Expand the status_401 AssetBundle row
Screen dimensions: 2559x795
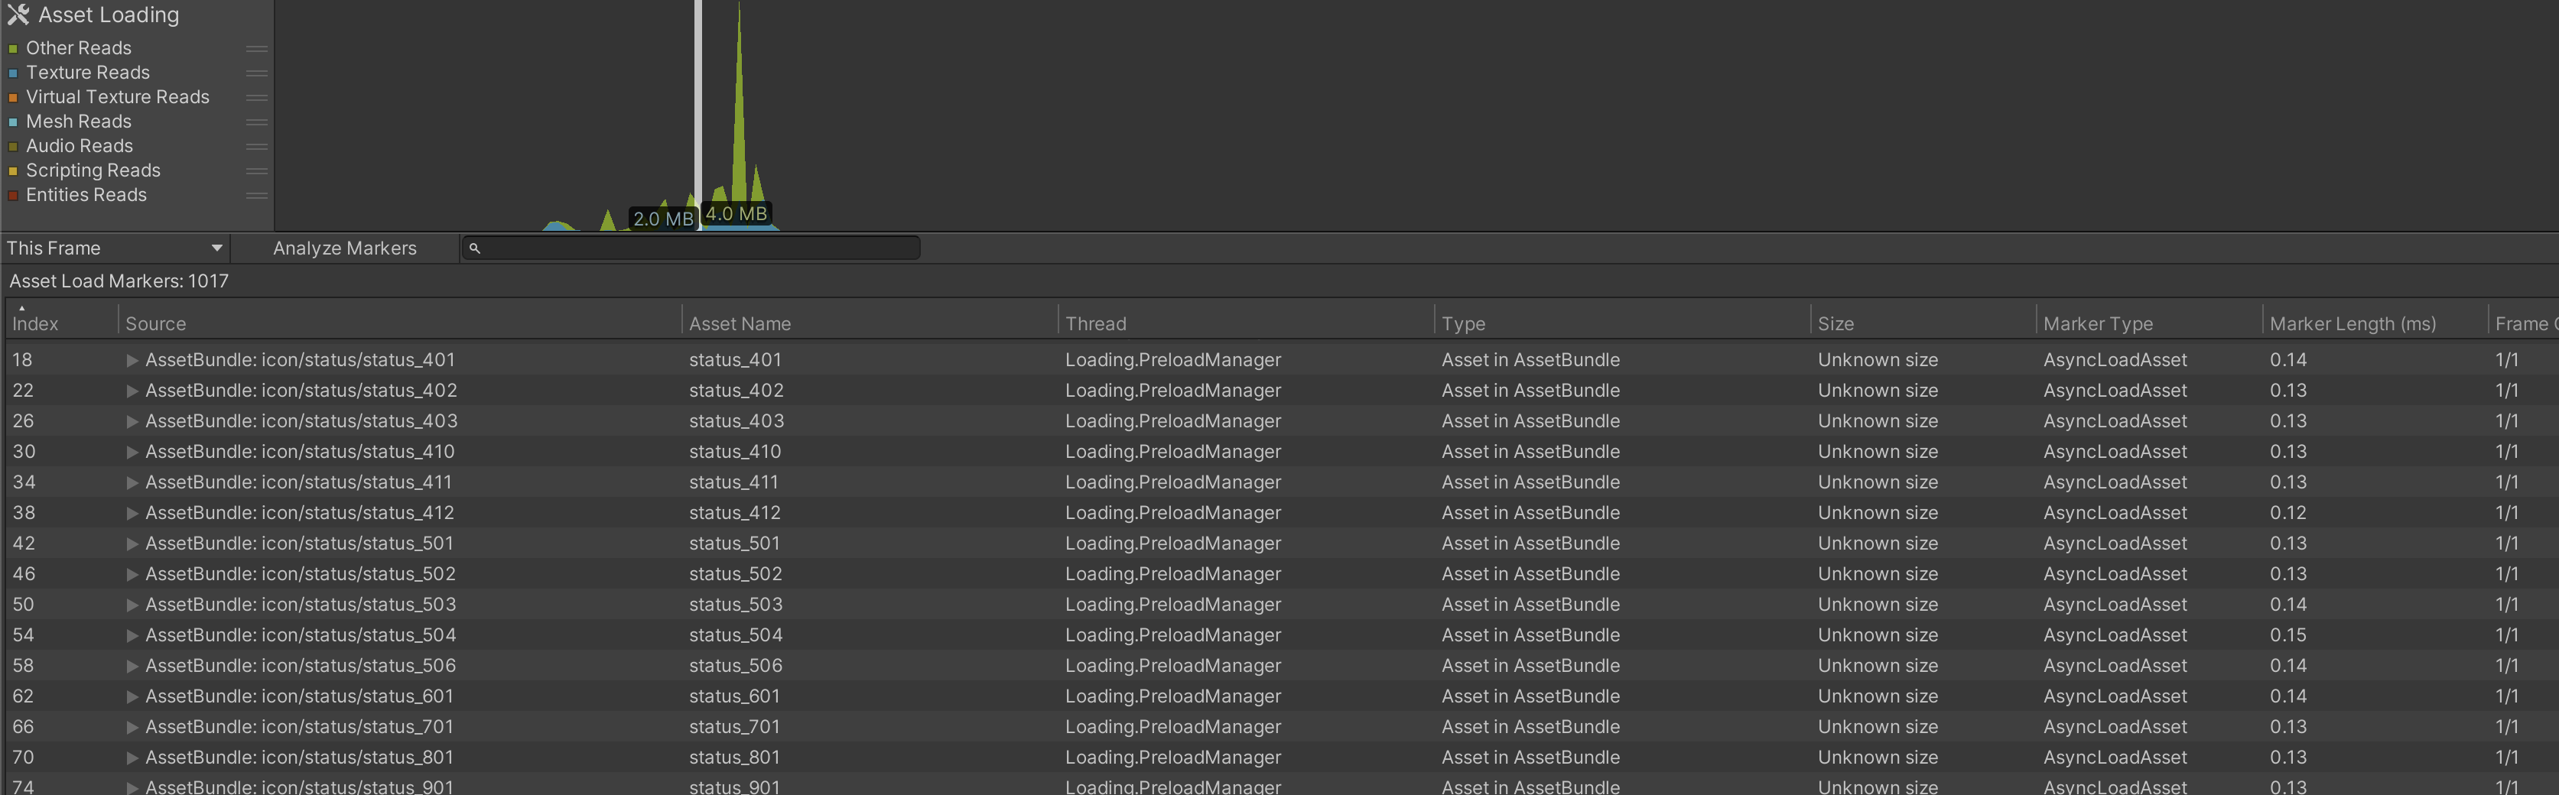[x=132, y=360]
